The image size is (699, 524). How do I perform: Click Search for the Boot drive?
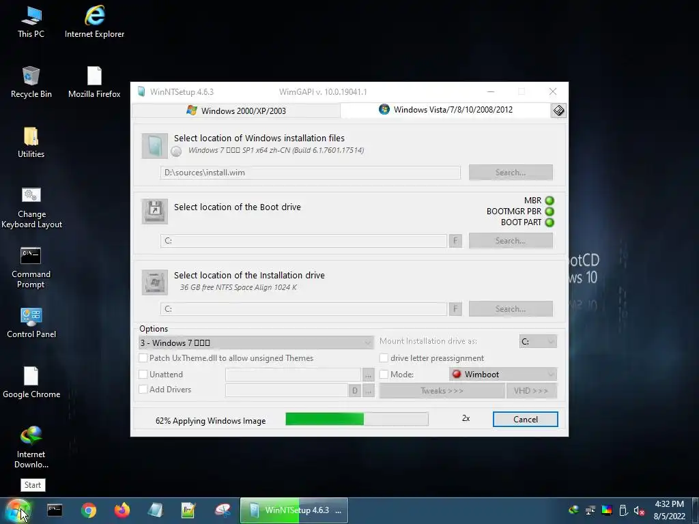click(x=511, y=241)
